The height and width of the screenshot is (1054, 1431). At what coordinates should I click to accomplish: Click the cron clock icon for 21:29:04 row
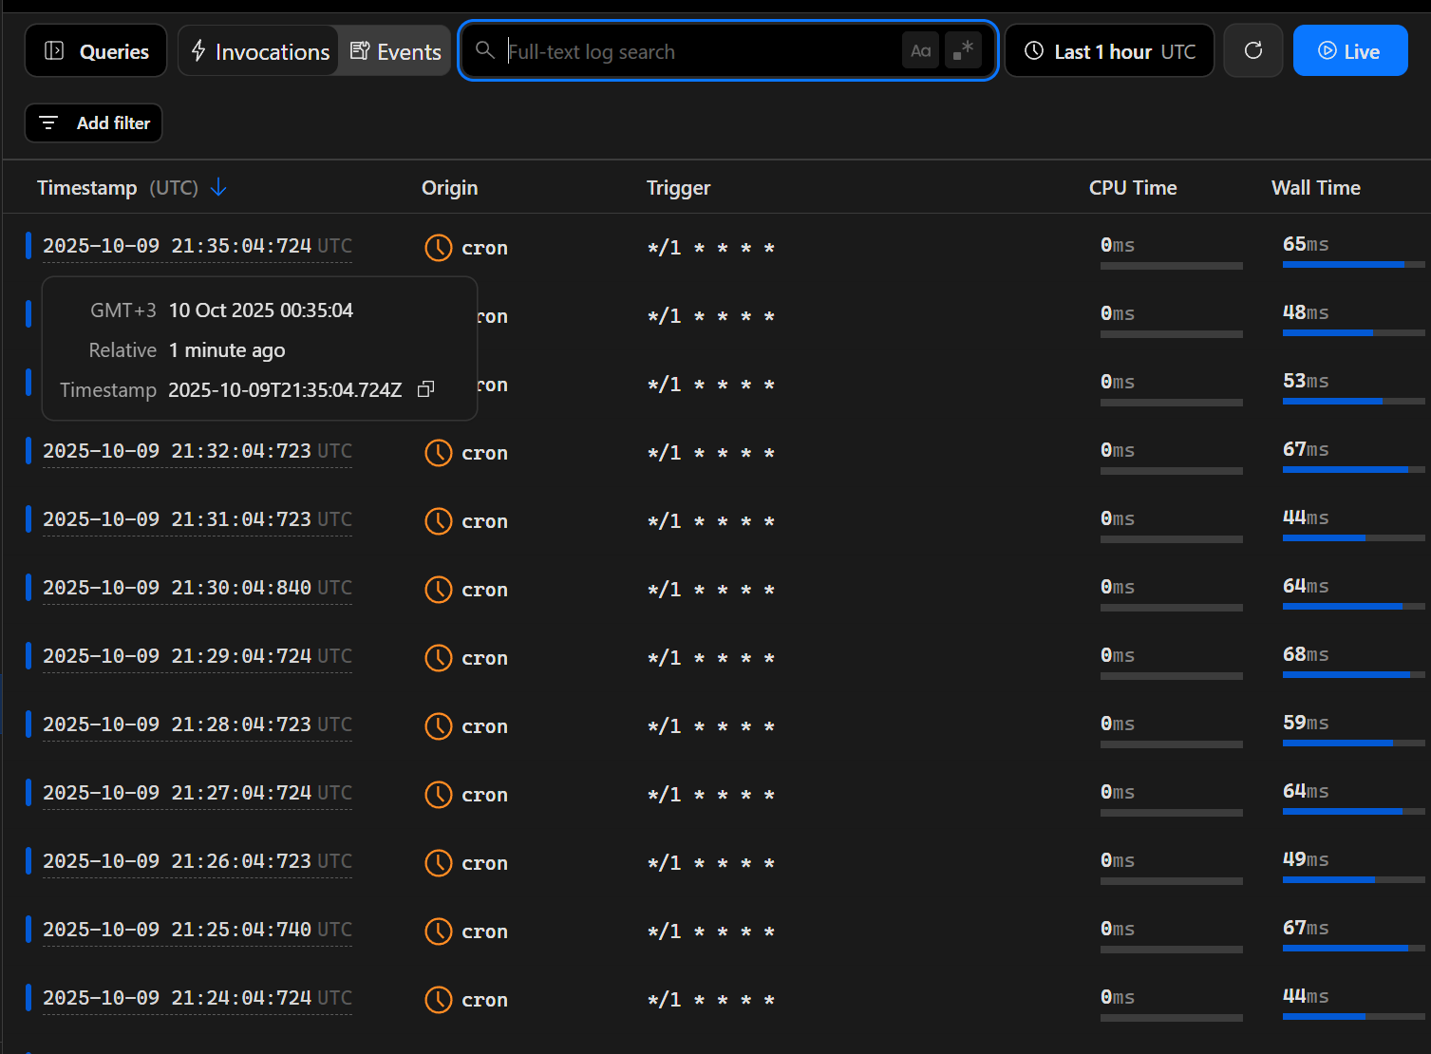click(x=438, y=658)
